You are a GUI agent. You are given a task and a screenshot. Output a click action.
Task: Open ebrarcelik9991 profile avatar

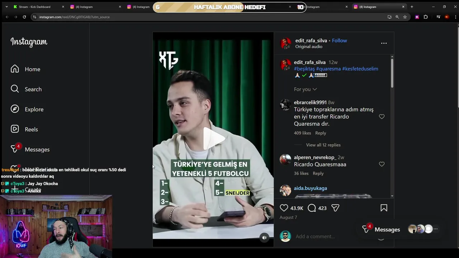tap(285, 105)
